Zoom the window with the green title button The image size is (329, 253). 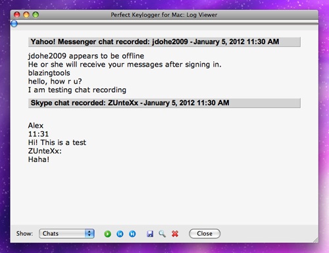tap(36, 14)
